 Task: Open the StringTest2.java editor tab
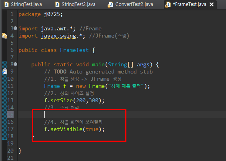click(x=75, y=4)
